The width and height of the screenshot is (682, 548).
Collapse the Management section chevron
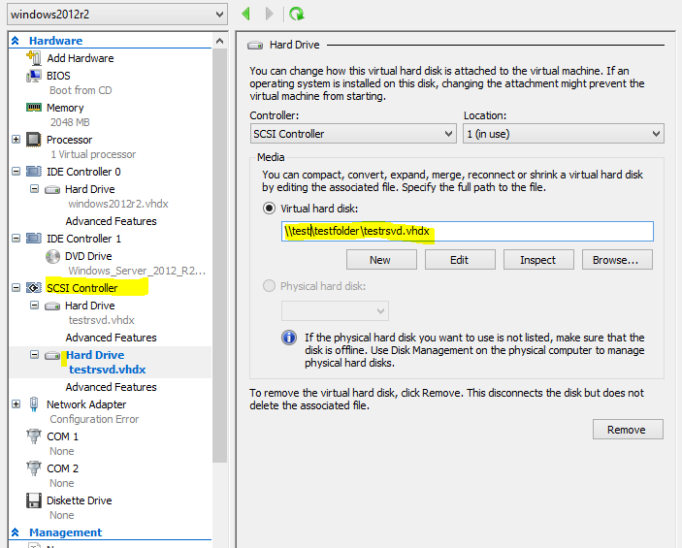(16, 532)
